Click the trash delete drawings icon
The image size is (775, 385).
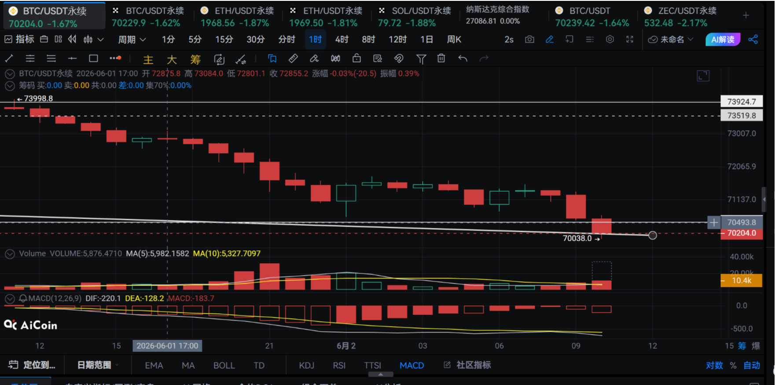(x=441, y=58)
